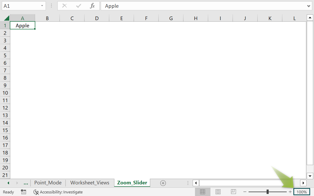The image size is (314, 196).
Task: Switch to Page Break Preview icon
Action: tap(233, 192)
